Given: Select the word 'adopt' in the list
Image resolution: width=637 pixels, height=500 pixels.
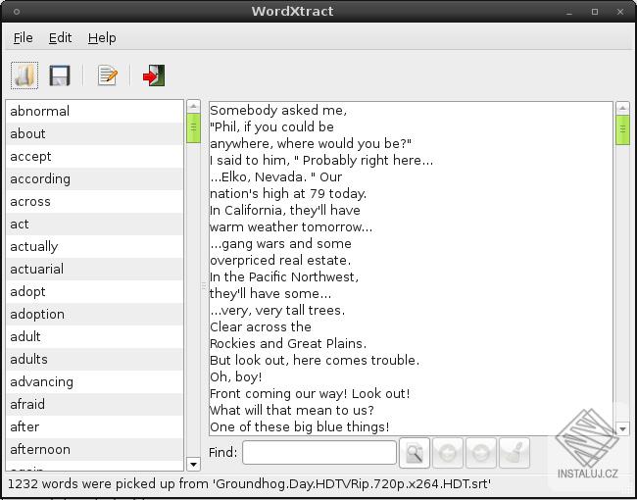Looking at the screenshot, I should click(x=95, y=291).
